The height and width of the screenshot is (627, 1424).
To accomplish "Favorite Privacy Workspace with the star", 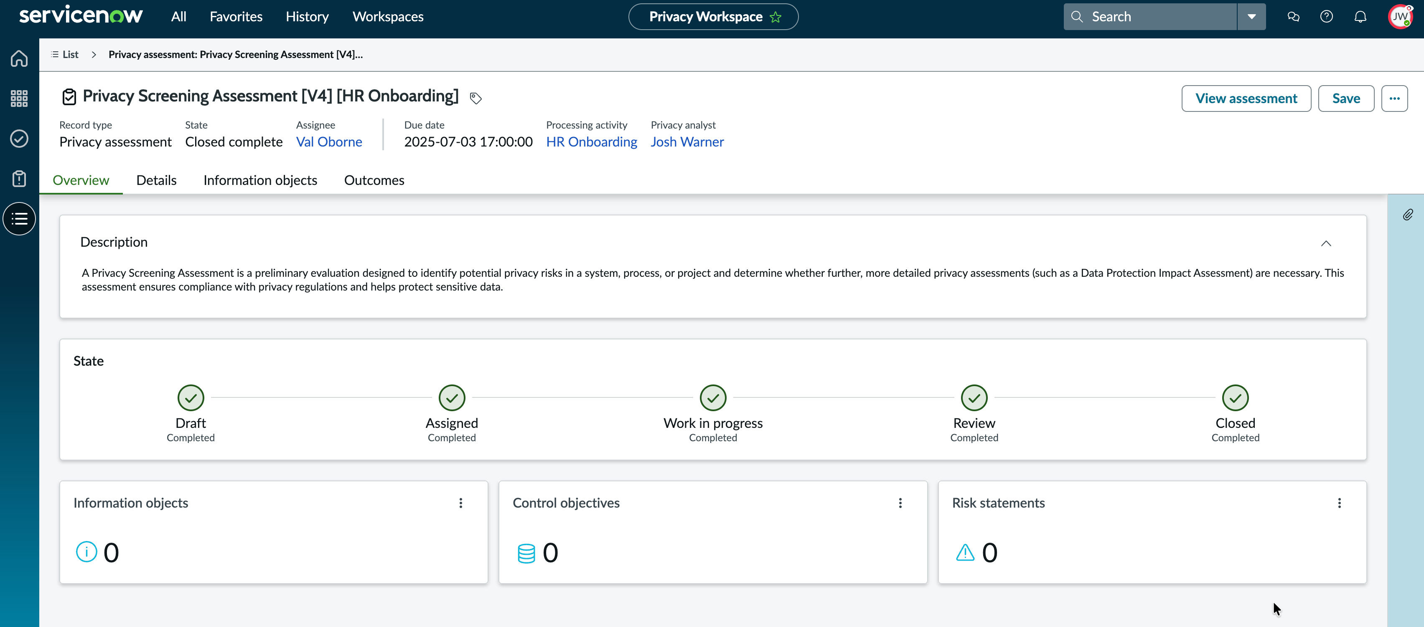I will 776,17.
